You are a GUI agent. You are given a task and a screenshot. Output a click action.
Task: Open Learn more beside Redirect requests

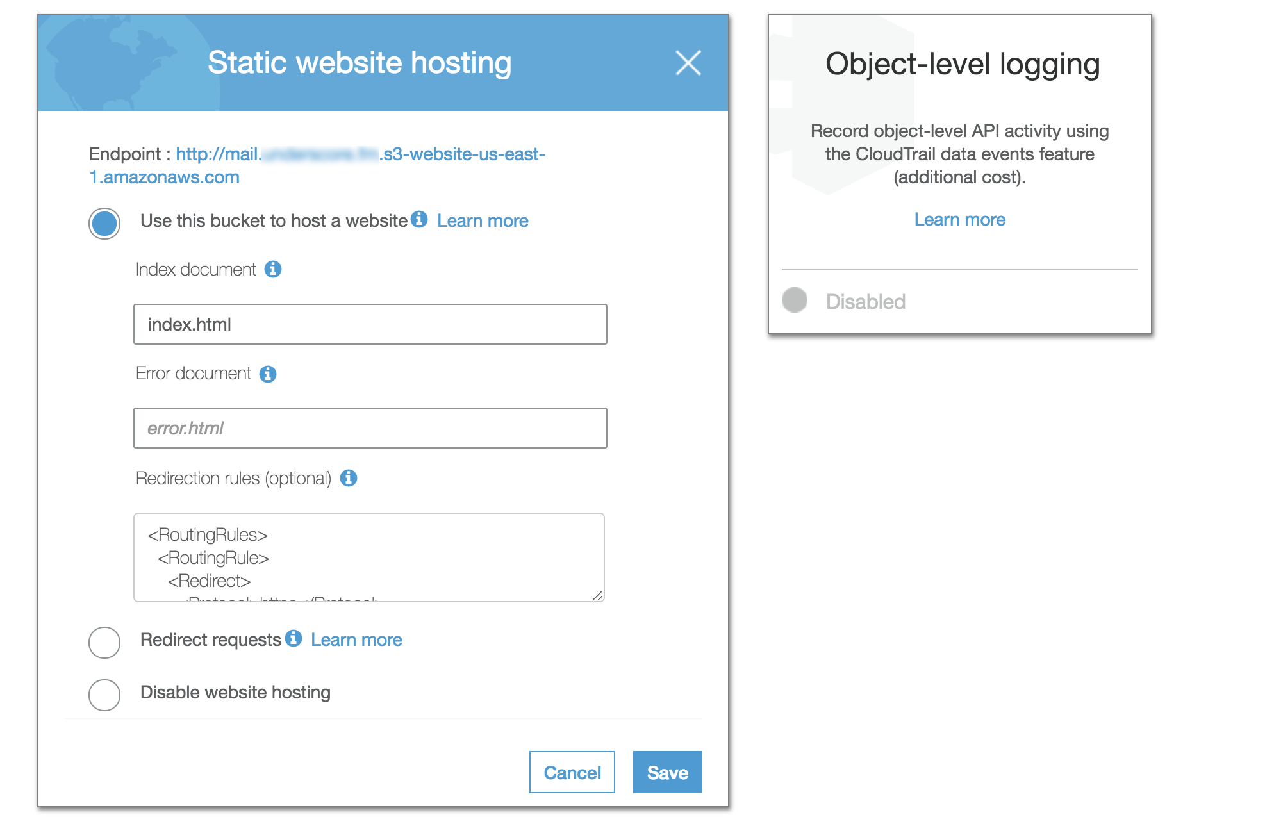[356, 639]
